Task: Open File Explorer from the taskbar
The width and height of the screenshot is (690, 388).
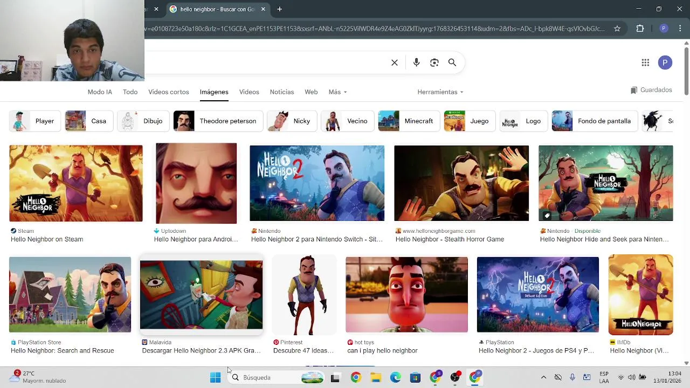Action: (x=376, y=378)
